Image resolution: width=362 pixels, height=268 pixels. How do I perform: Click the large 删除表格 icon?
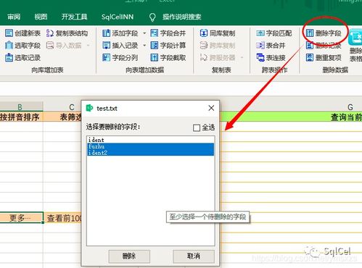(355, 37)
